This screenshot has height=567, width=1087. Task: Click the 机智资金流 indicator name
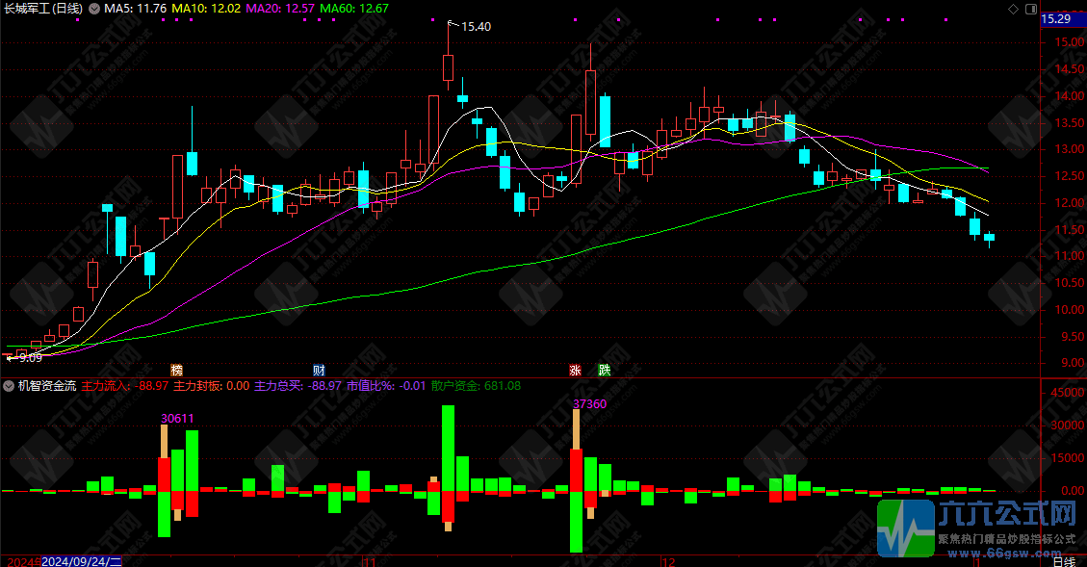[x=47, y=386]
